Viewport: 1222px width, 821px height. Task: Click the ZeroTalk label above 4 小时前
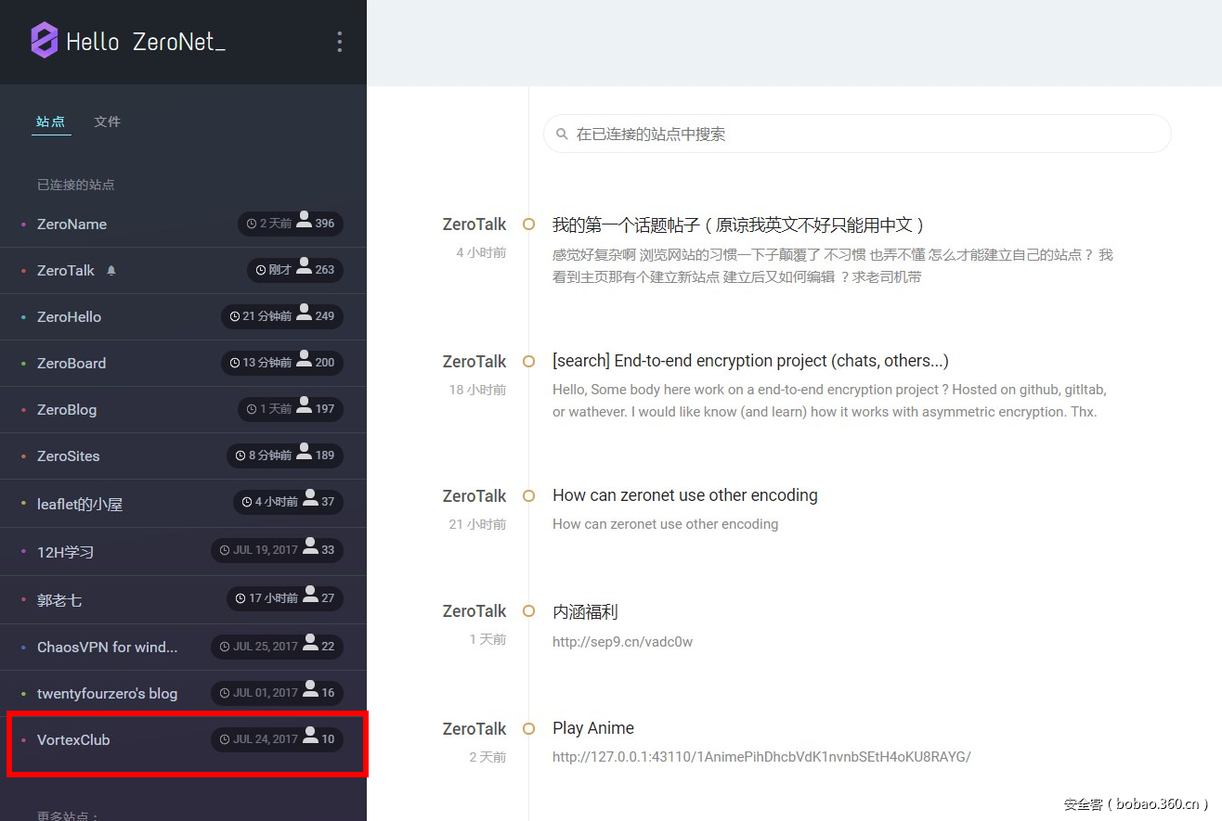(x=474, y=224)
